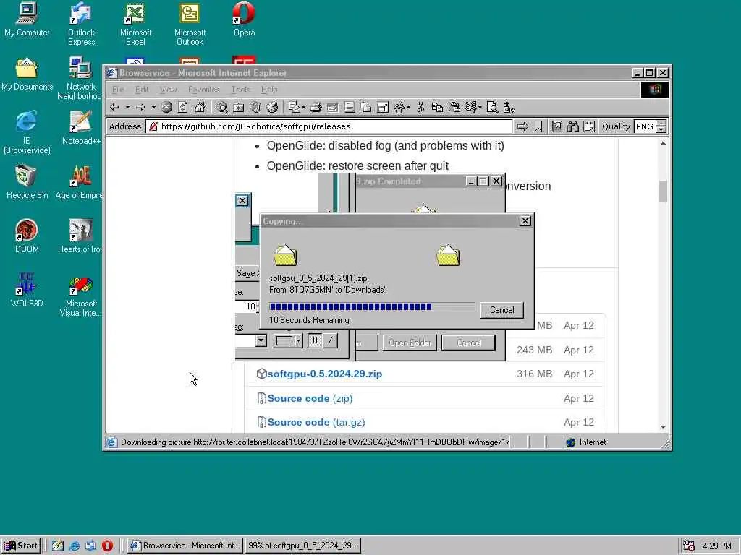Screen dimensions: 741x555
Task: Go to Home page via house icon
Action: tap(200, 108)
